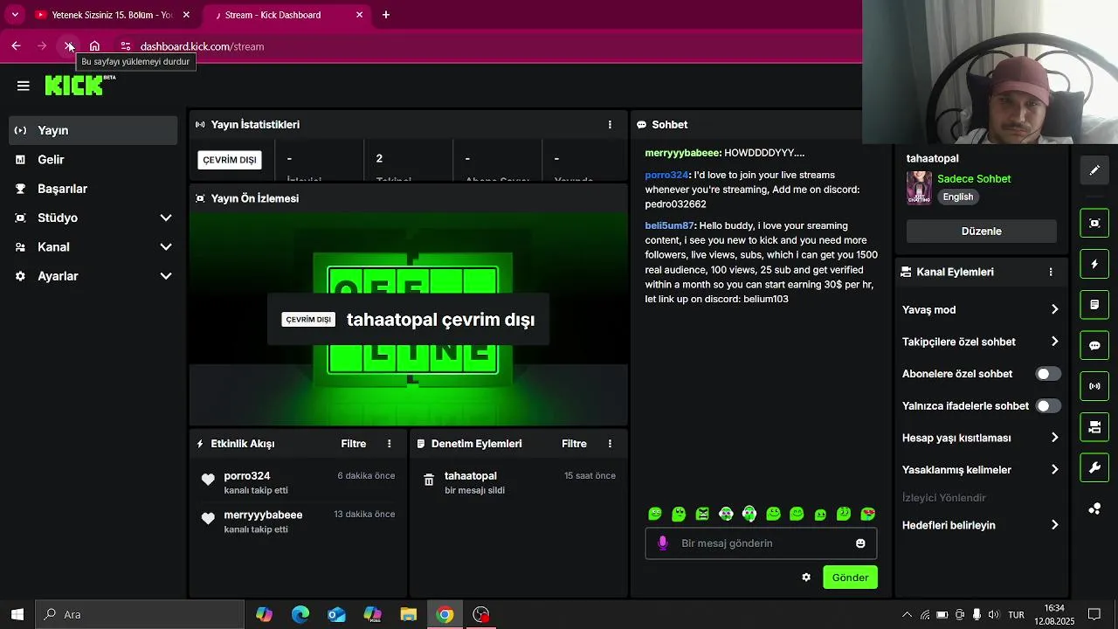Open Windows notification center icon

click(x=1094, y=614)
